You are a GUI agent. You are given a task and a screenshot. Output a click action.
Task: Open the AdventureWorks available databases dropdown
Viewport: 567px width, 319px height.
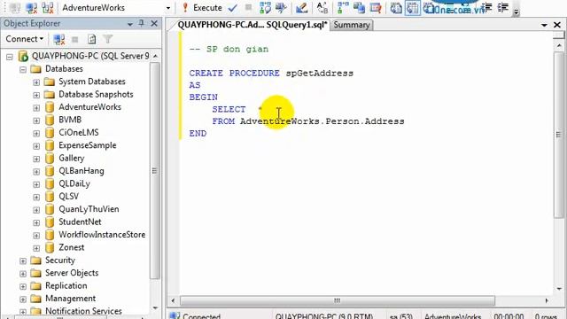(168, 8)
